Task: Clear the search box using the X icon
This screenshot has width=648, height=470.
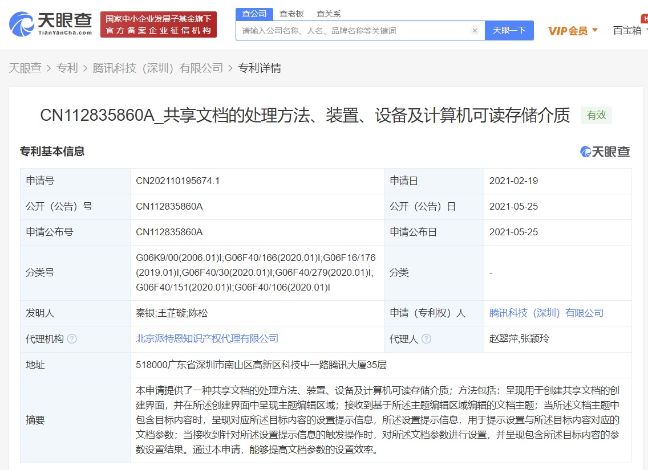Action: (x=475, y=31)
